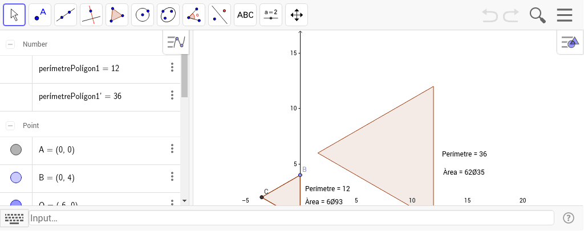
Task: Select the Circle with center tool
Action: coord(143,15)
